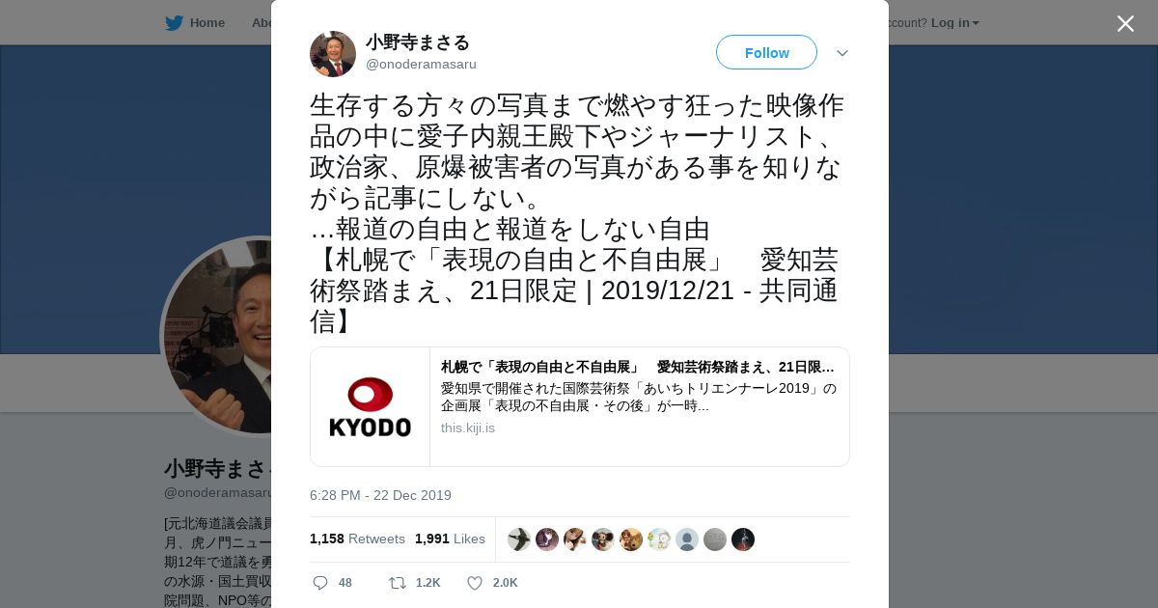View the 1,991 Likes list

pyautogui.click(x=450, y=539)
